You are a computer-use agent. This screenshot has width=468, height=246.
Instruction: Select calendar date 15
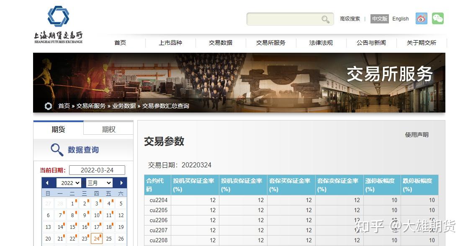[x=72, y=227]
